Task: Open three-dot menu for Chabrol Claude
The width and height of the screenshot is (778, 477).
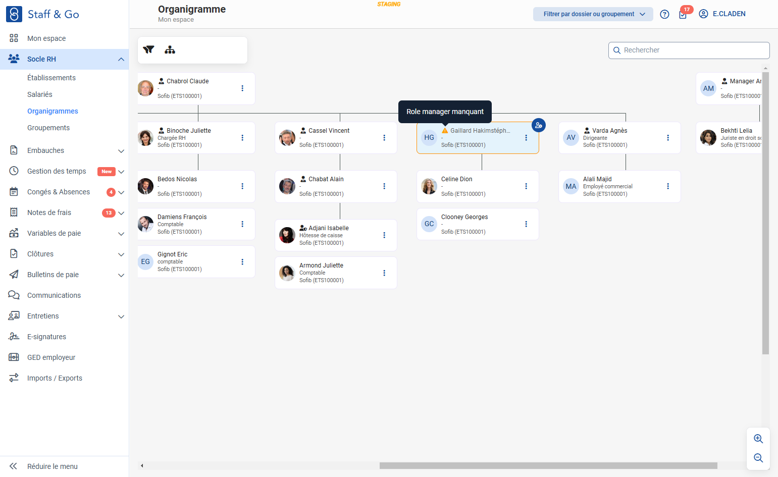Action: (x=242, y=88)
